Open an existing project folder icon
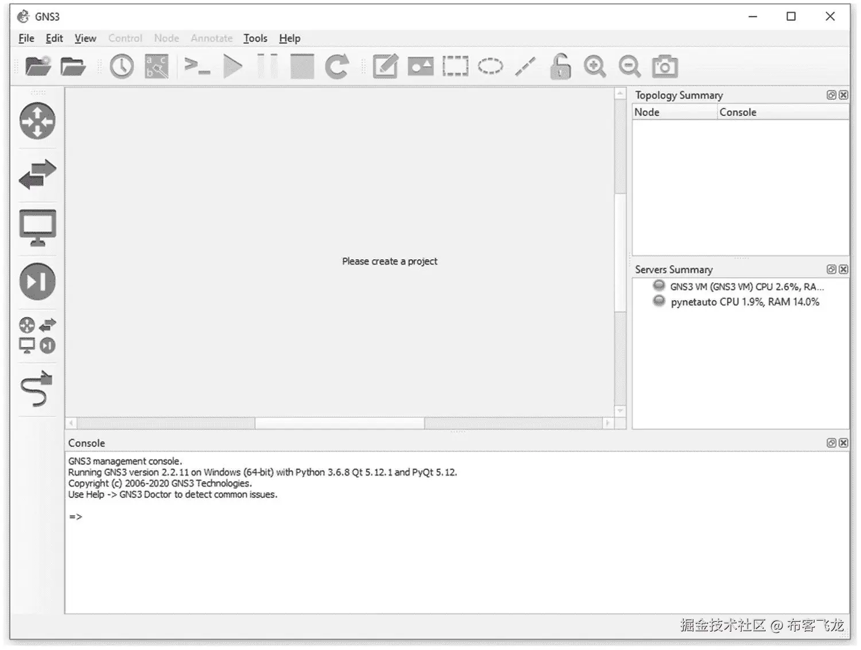 73,67
